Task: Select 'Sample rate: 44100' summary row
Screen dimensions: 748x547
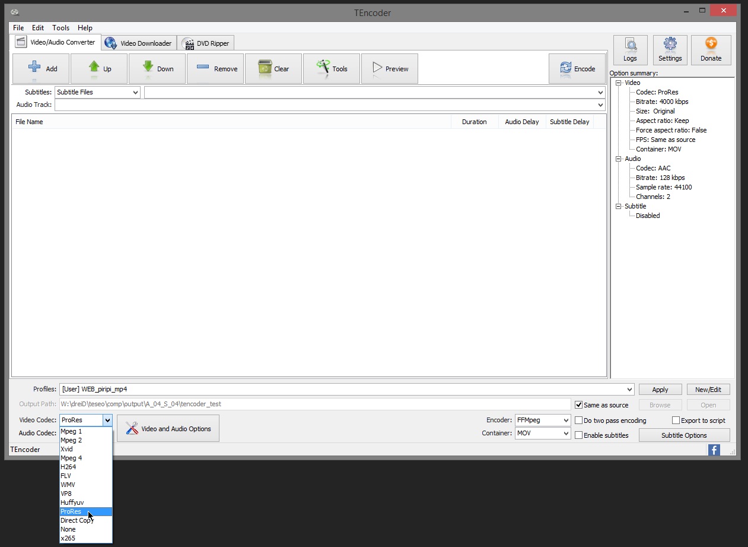Action: tap(664, 187)
